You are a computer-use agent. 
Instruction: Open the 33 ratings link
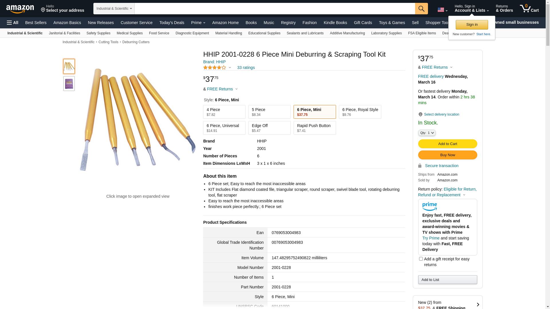click(x=246, y=68)
